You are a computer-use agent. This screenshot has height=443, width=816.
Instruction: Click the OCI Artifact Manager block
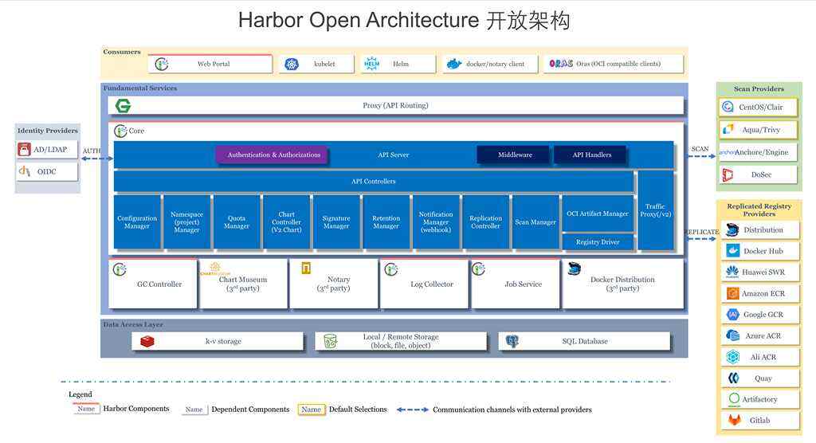598,214
